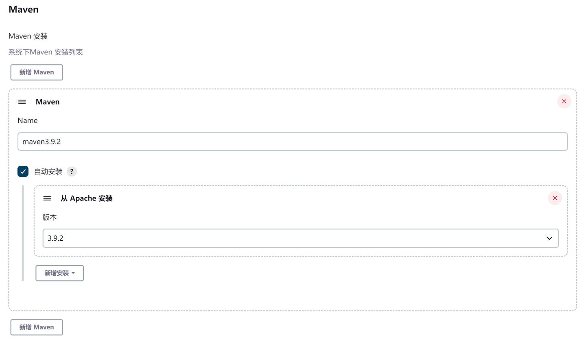Grab the Maven installation drag handle
This screenshot has width=586, height=340.
22,102
